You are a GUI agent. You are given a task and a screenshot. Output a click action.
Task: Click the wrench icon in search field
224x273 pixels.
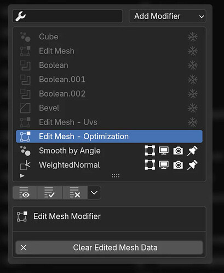(20, 16)
